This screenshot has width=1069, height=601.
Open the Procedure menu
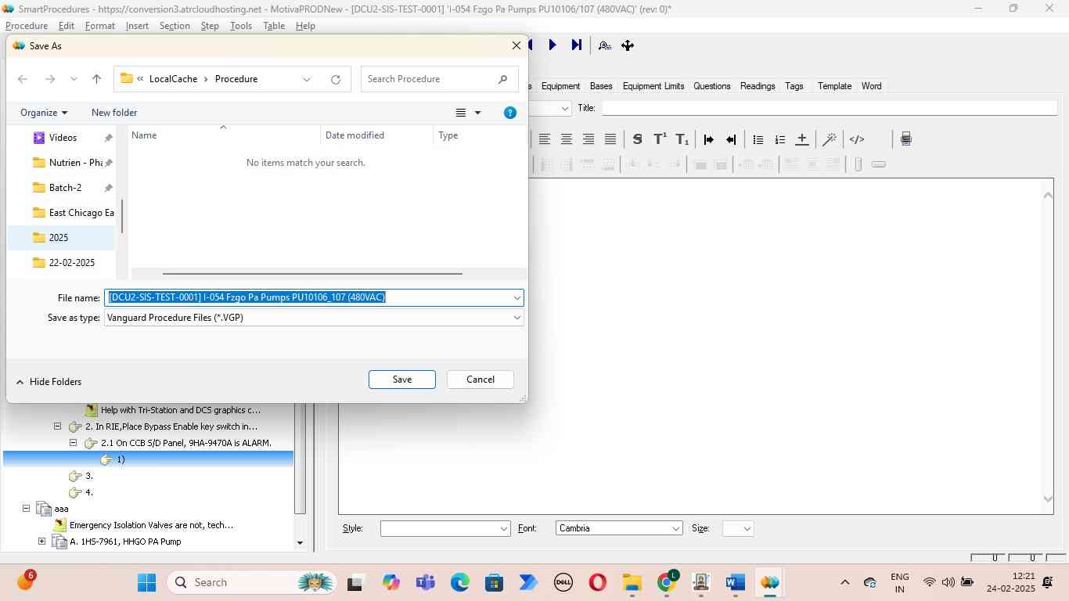[x=27, y=26]
